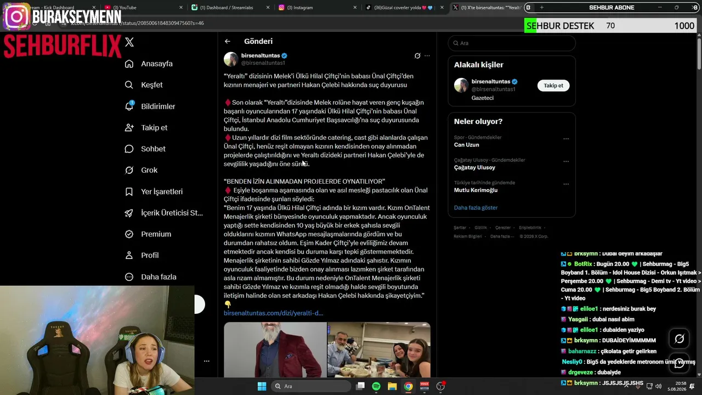Open the Voicemeeter taskbar app
This screenshot has width=702, height=395.
click(x=424, y=386)
